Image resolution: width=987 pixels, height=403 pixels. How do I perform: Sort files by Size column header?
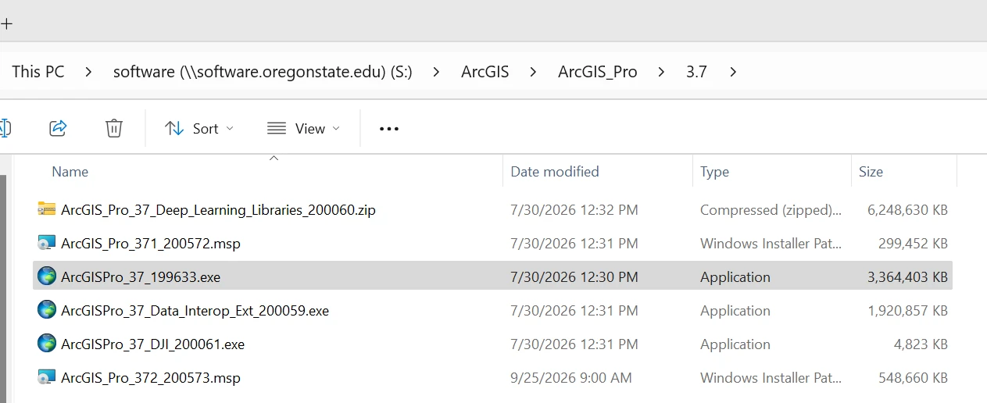[871, 171]
